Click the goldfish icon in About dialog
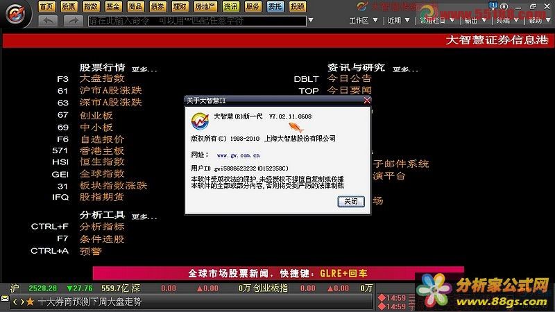Viewport: 555px width, 312px height. point(296,127)
